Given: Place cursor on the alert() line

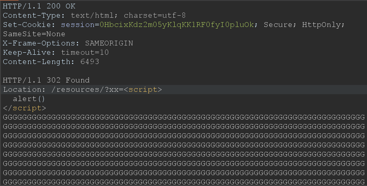Looking at the screenshot, I should click(29, 99).
